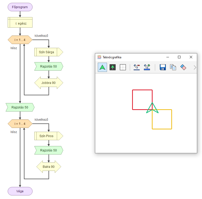Viewport: 202px width, 199px height.
Task: Click the turtle home position icon
Action: click(113, 67)
